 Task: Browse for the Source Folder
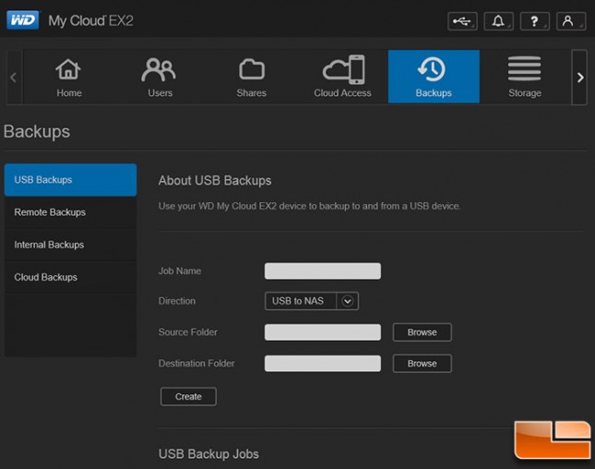[x=422, y=332]
